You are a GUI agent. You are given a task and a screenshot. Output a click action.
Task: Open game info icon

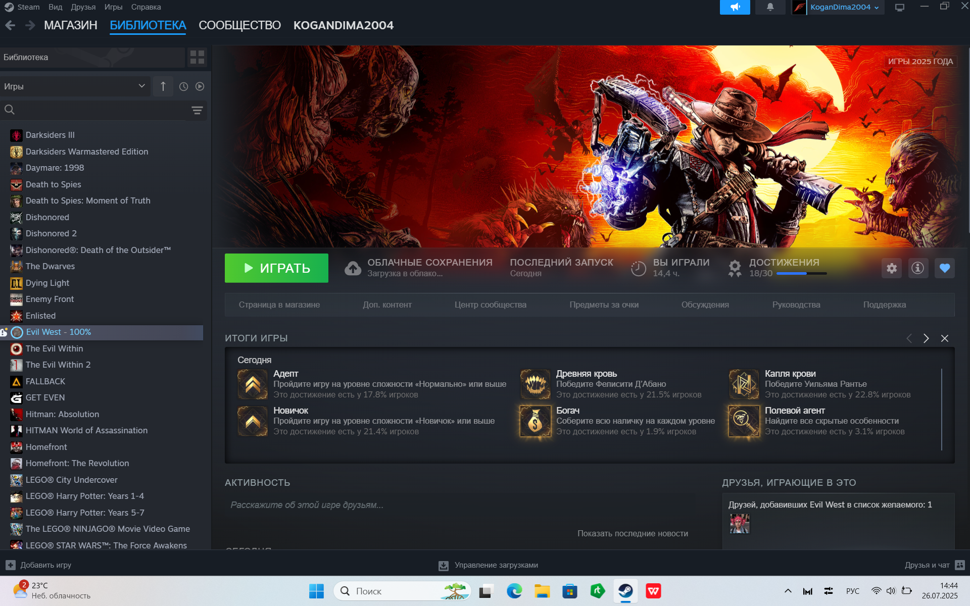[x=918, y=268]
